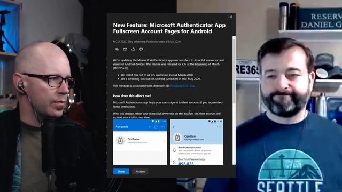Click the scrollbar up arrow
Image resolution: width=342 pixels, height=192 pixels.
point(234,38)
